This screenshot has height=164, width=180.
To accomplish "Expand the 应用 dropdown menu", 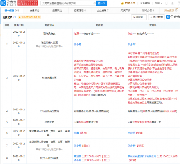I will coord(158,3).
